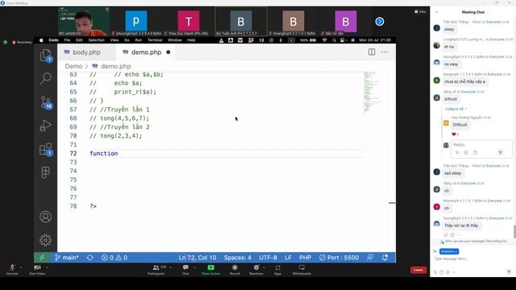
Task: Open Reactions options arrow in Zoom toolbar
Action: 264,267
